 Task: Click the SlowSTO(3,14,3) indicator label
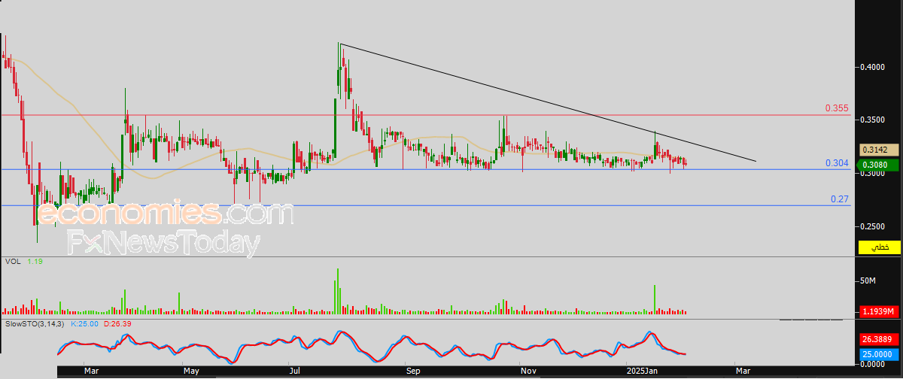point(35,323)
